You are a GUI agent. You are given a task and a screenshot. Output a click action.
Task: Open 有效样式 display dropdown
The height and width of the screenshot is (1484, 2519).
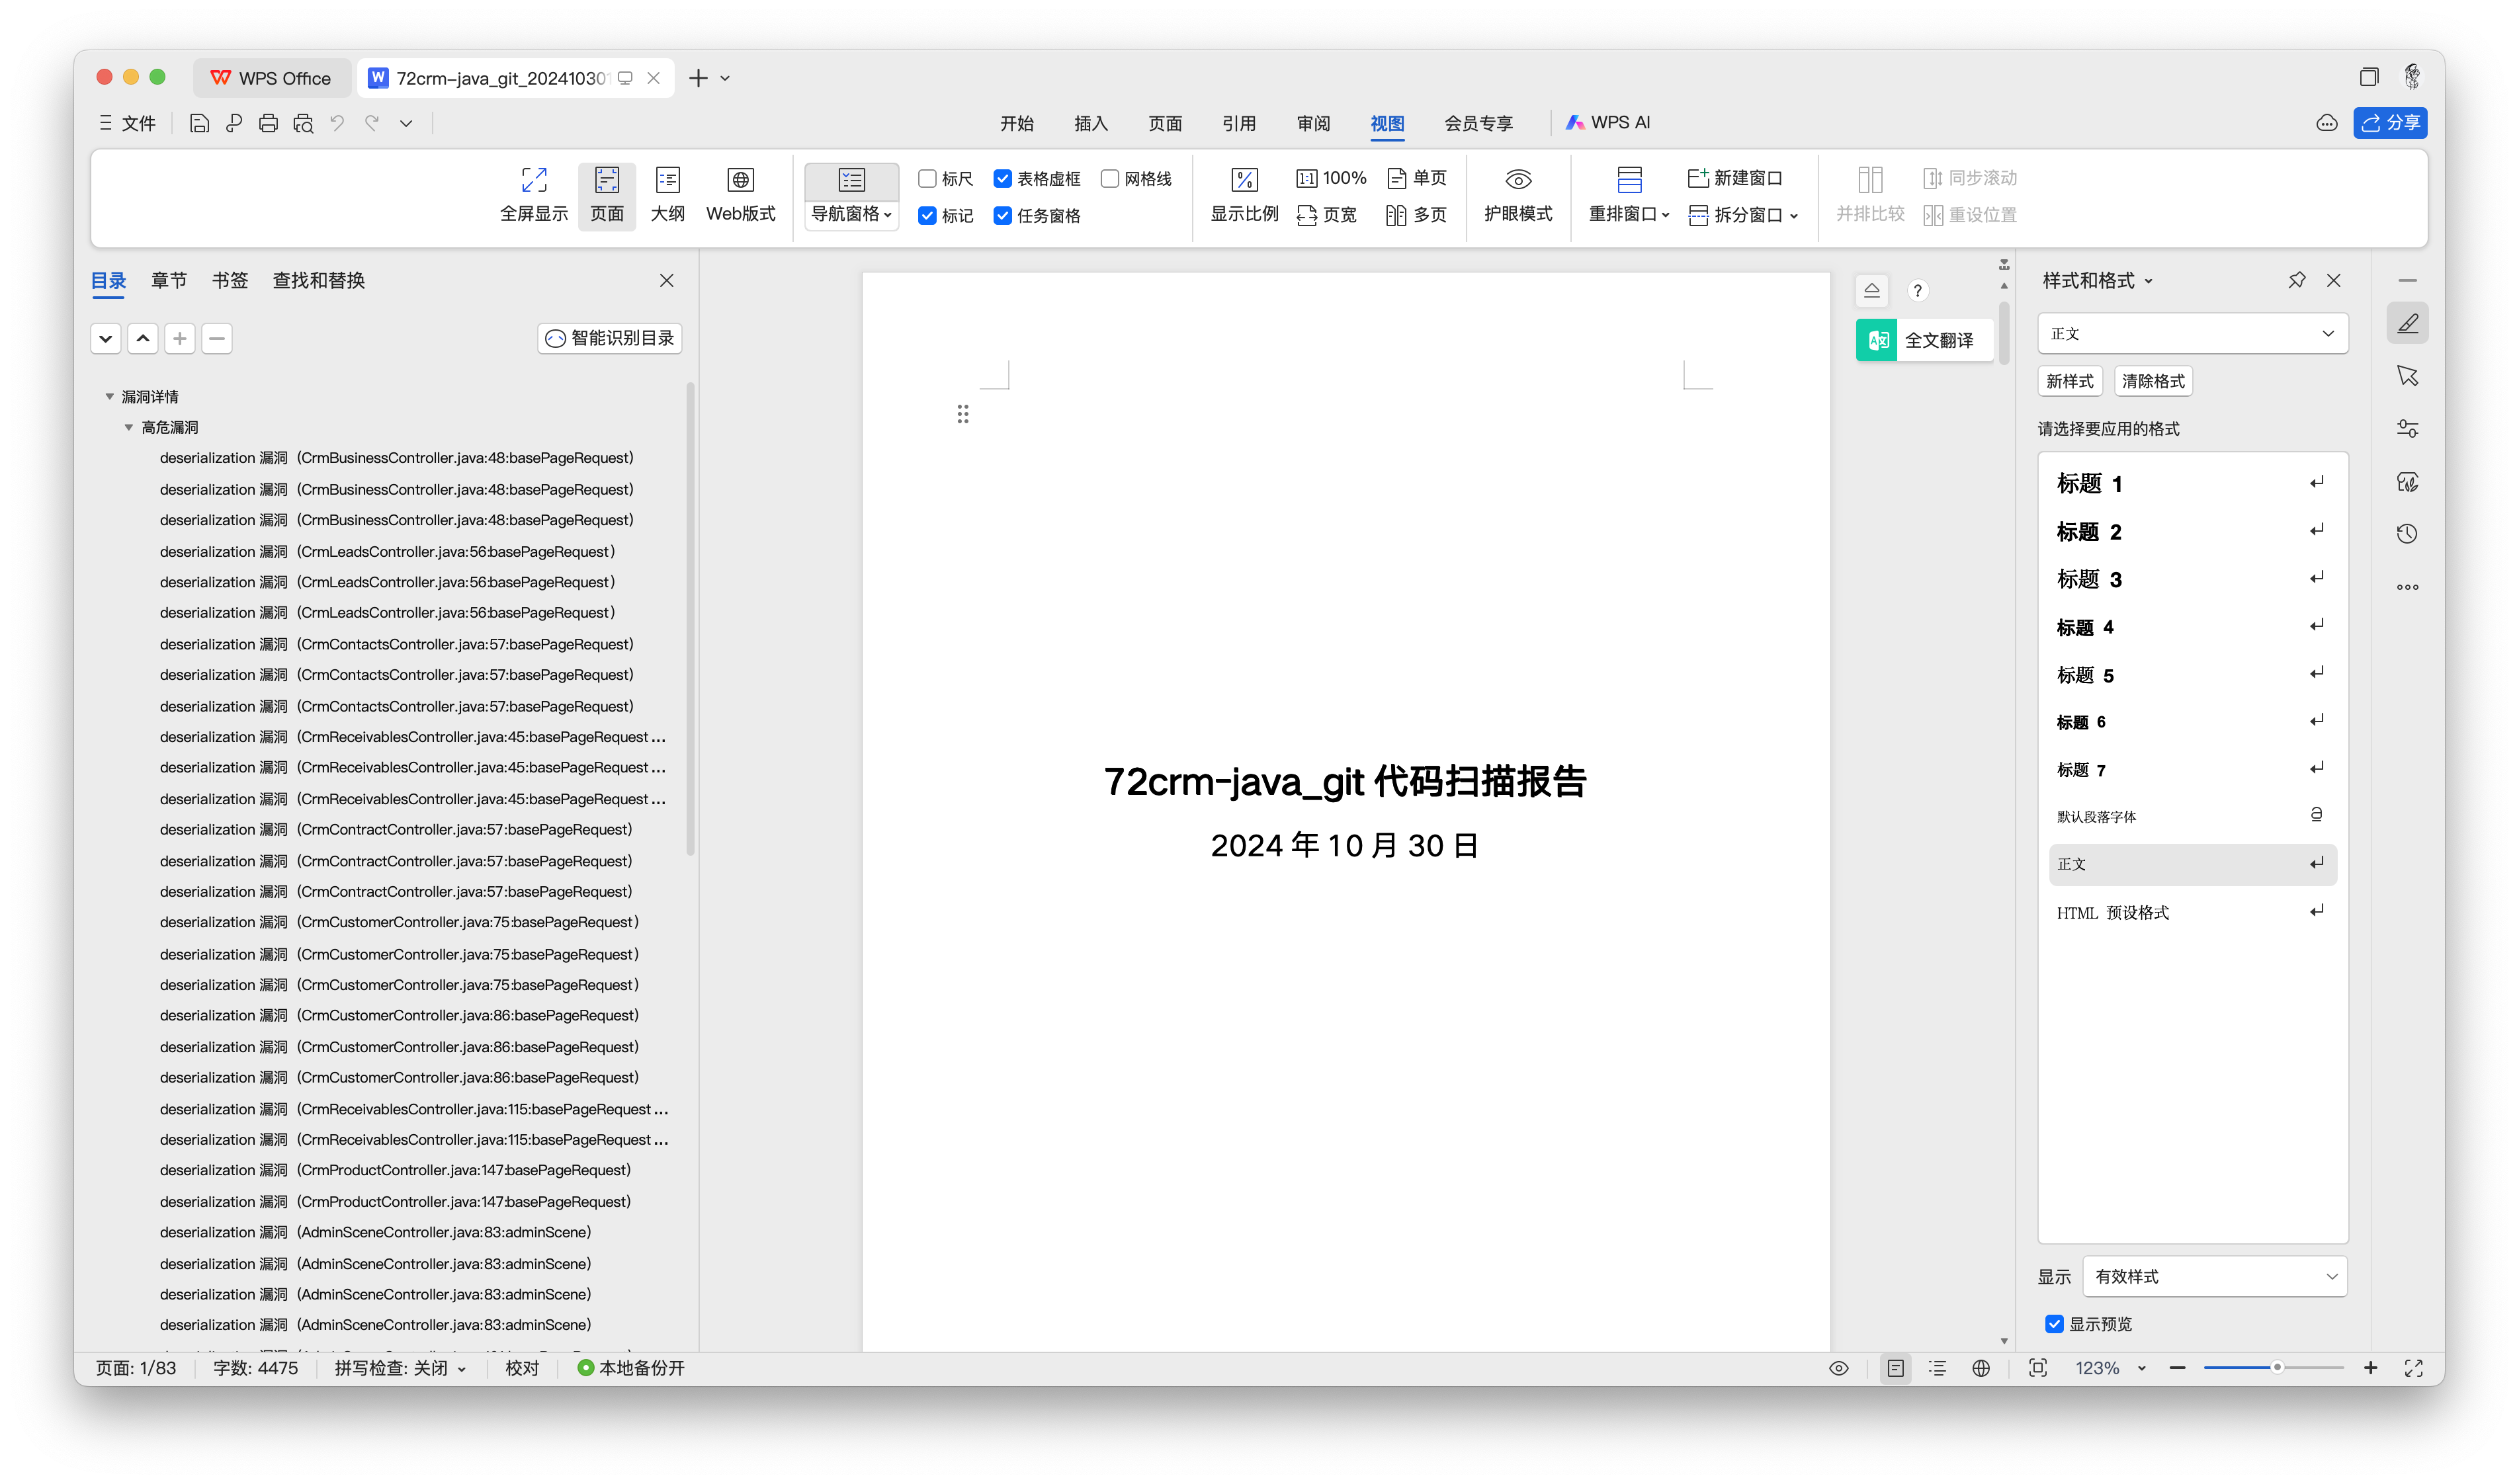click(2214, 1277)
